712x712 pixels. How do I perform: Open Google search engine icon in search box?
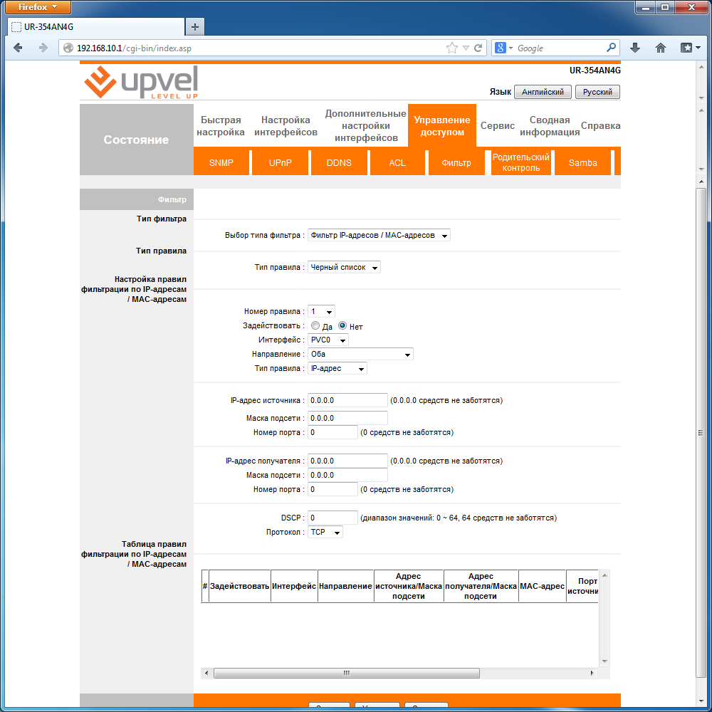(500, 48)
